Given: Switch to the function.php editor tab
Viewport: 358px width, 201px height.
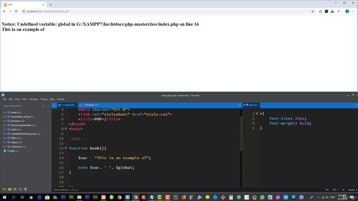Looking at the screenshot, I should [90, 105].
